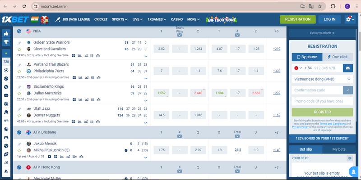Switch to the My bets tab
361x180 pixels.
[x=339, y=149]
